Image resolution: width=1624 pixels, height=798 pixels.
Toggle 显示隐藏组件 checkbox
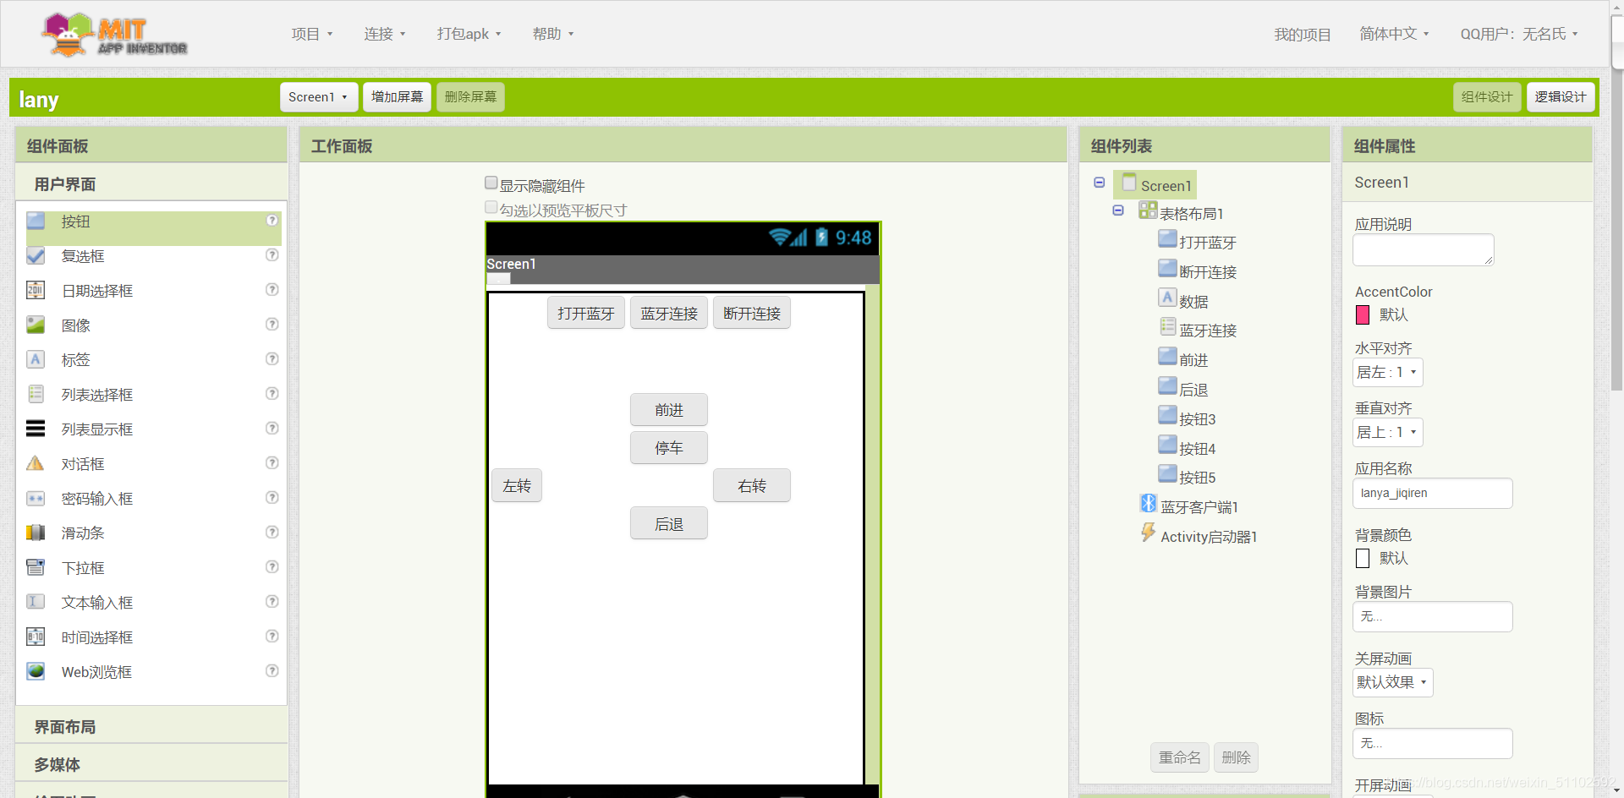tap(491, 183)
